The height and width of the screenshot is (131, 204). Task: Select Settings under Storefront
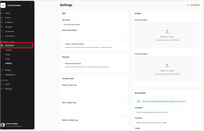click(x=9, y=63)
